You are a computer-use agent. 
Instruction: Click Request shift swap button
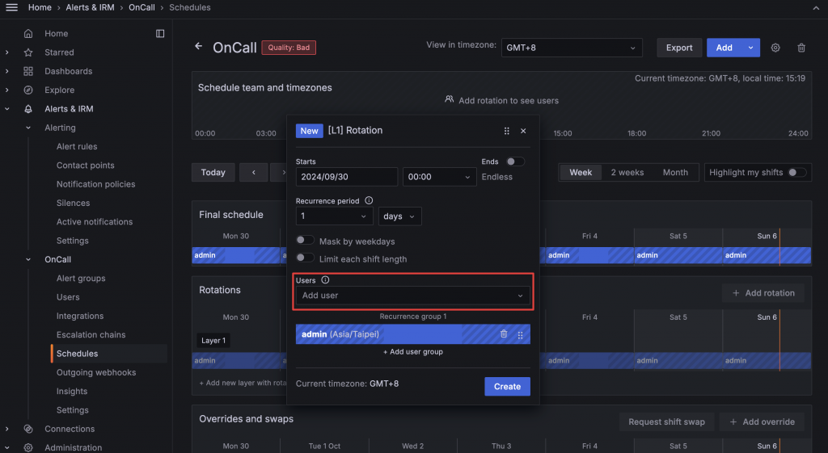tap(666, 422)
